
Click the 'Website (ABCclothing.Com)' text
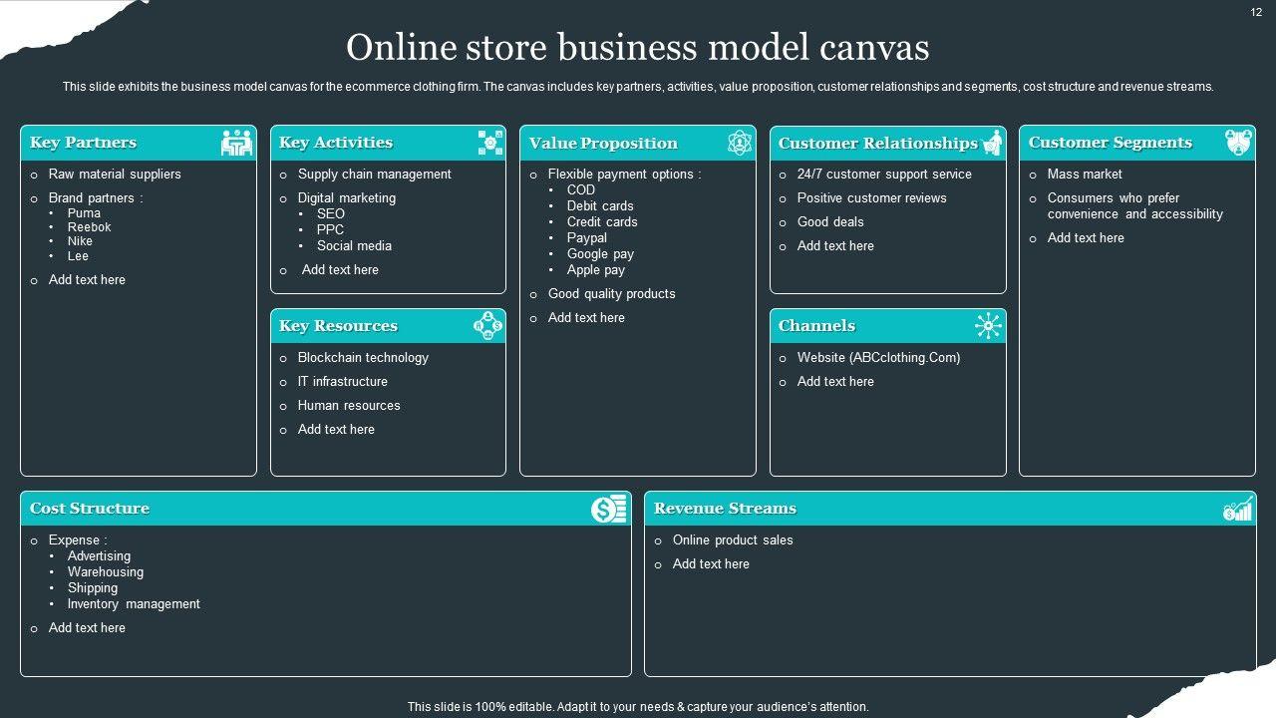click(x=878, y=358)
